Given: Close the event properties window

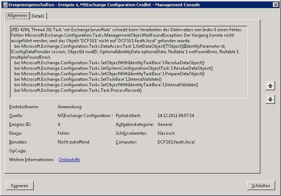Looking at the screenshot, I should point(276,4).
